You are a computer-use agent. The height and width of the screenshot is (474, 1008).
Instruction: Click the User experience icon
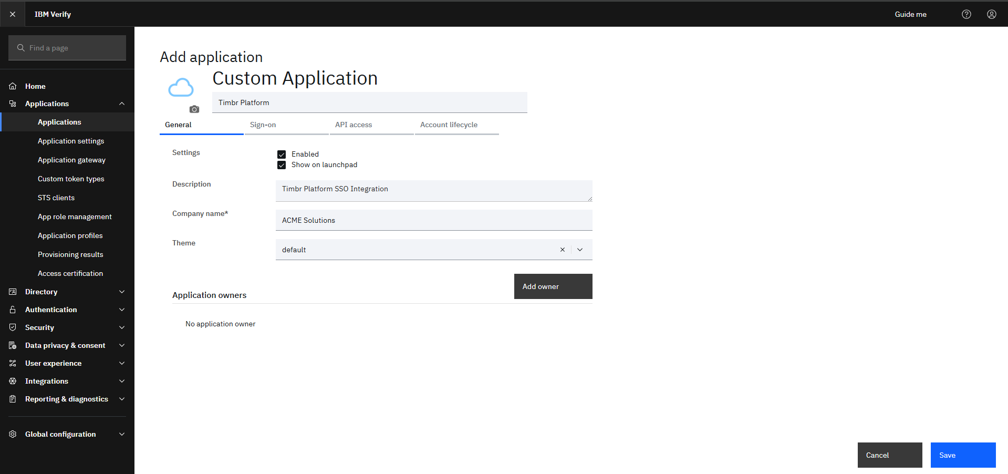(x=13, y=363)
